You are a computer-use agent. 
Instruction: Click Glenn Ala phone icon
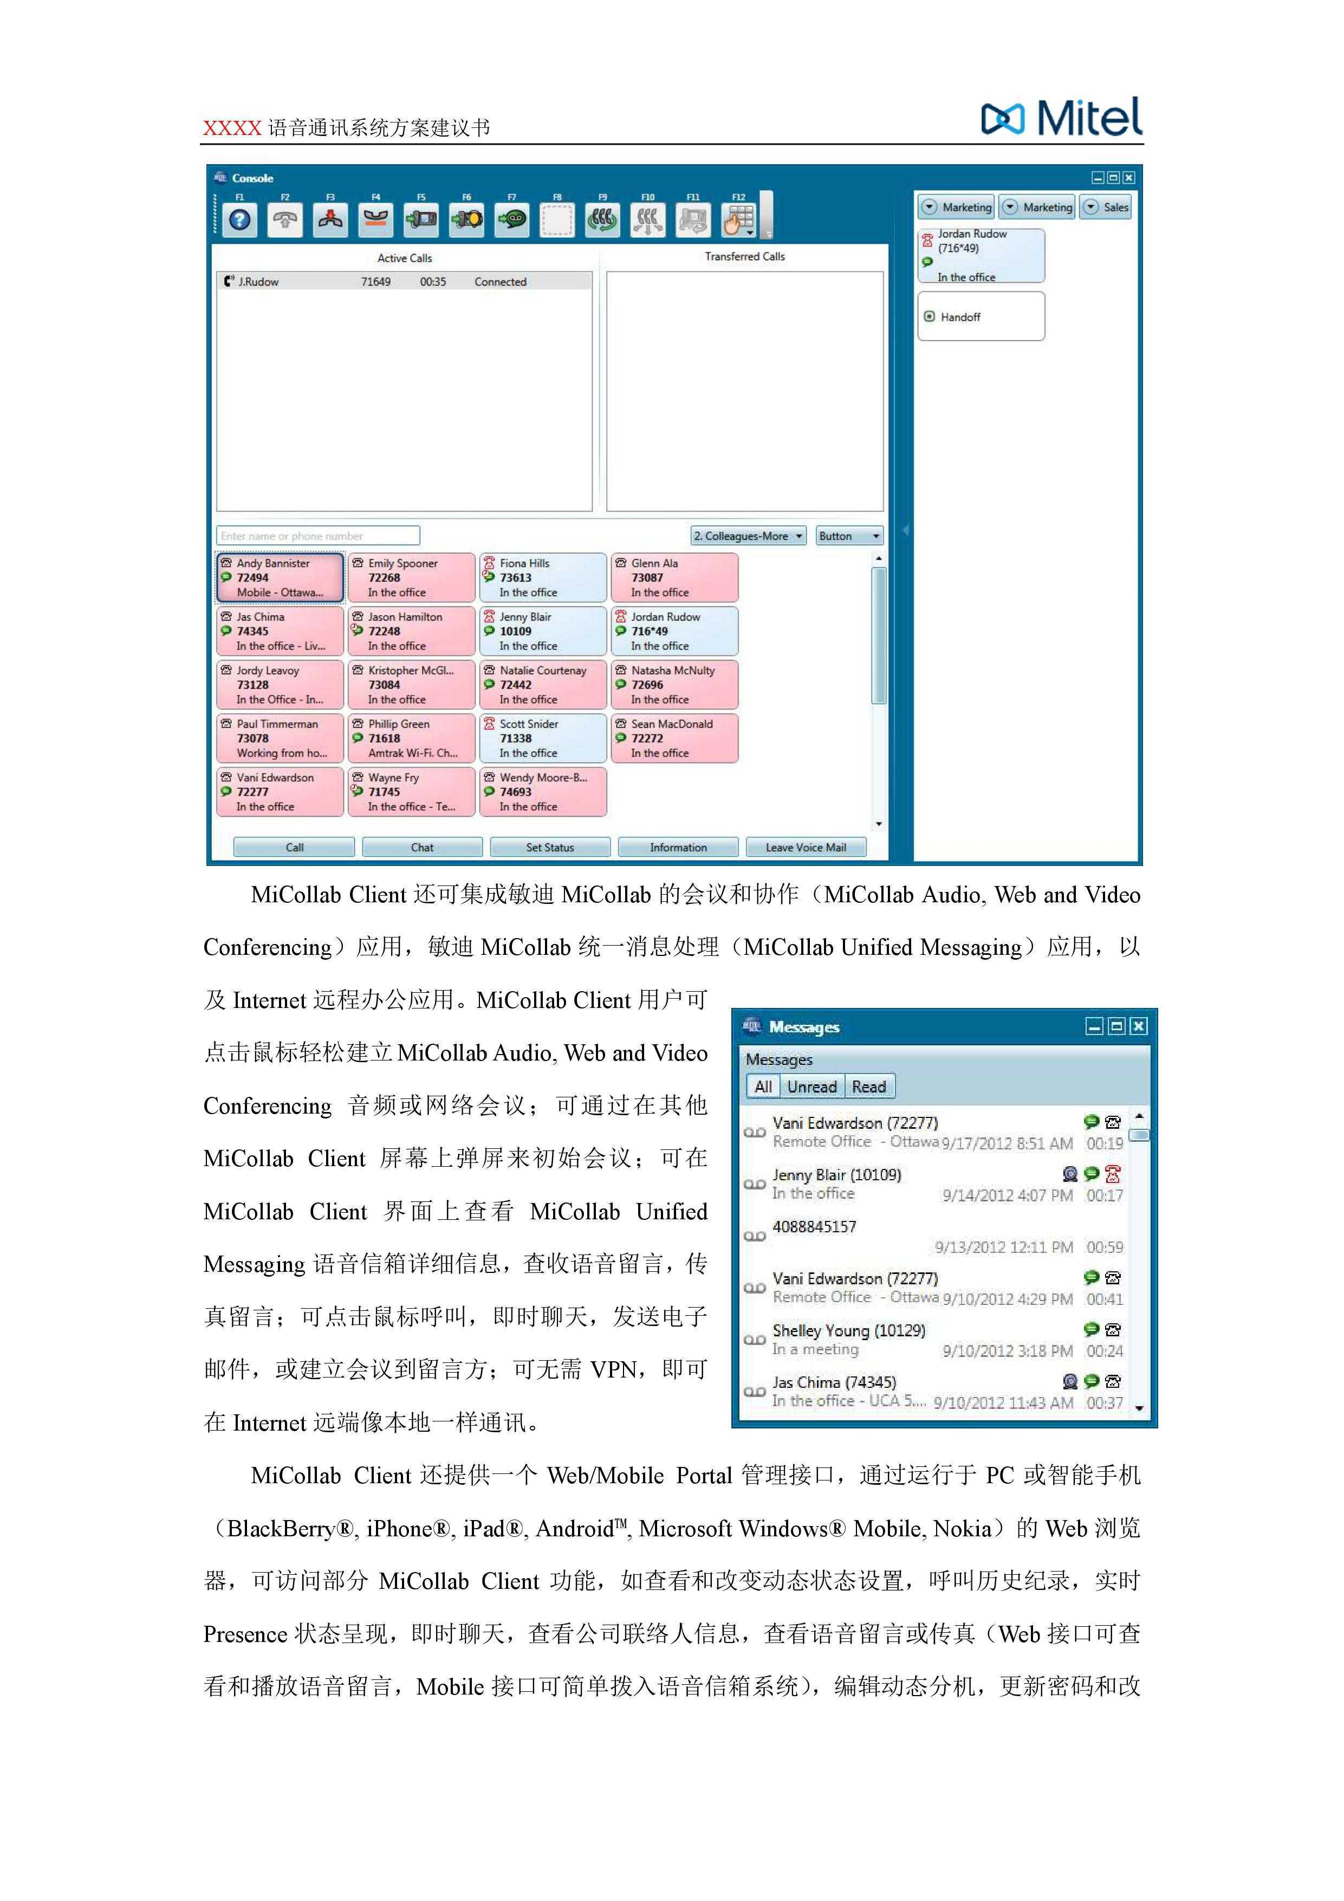621,563
